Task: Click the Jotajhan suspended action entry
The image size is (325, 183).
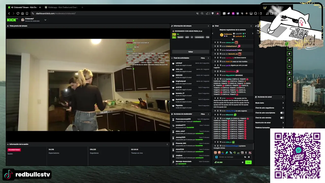Action: coord(191,157)
